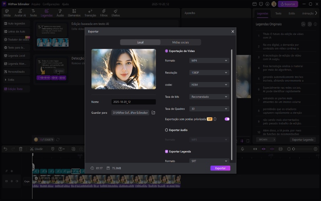
Task: Click the folder icon beside Guardar para
Action: [153, 113]
